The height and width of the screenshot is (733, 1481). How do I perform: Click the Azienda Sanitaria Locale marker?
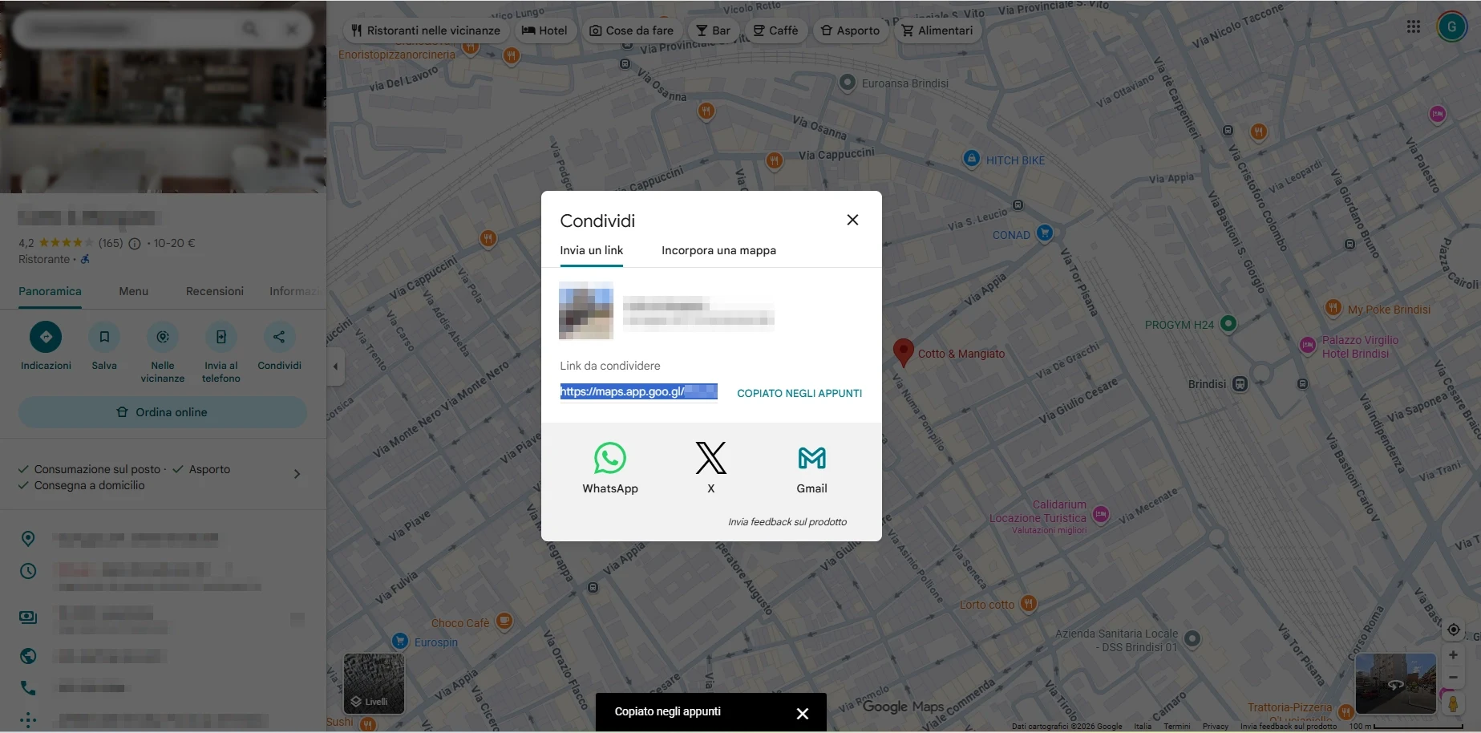[x=1192, y=638]
